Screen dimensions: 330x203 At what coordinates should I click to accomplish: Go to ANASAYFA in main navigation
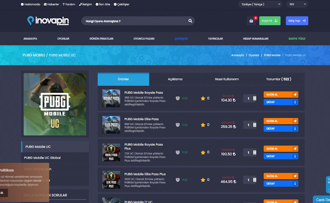pyautogui.click(x=30, y=39)
